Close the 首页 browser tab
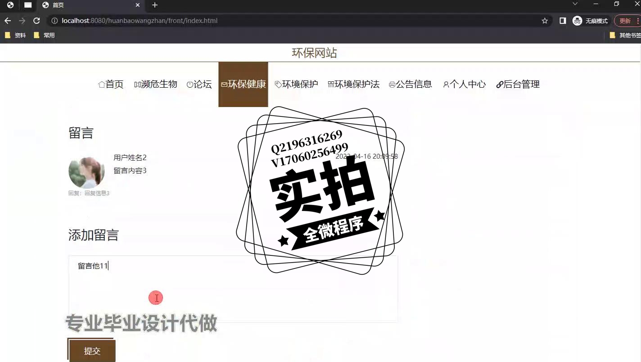Viewport: 641px width, 362px height. (138, 5)
